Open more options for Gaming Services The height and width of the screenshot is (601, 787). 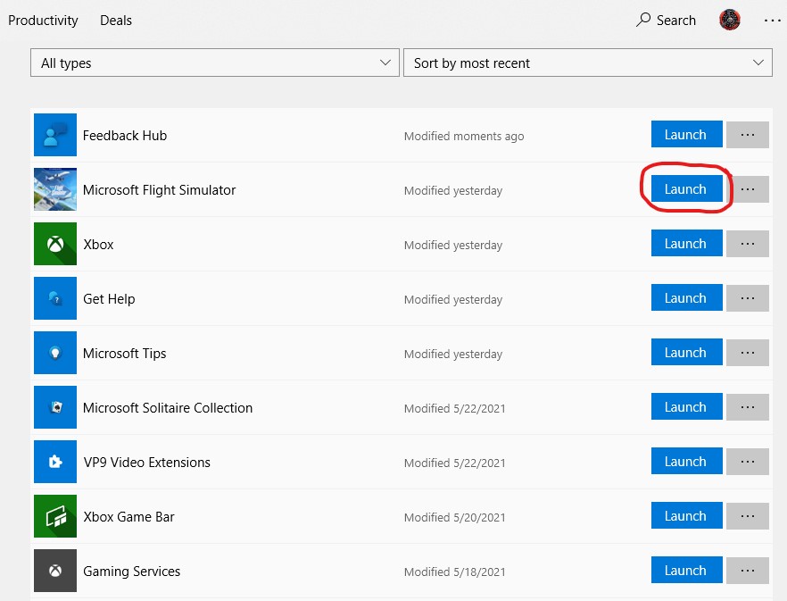(x=748, y=571)
